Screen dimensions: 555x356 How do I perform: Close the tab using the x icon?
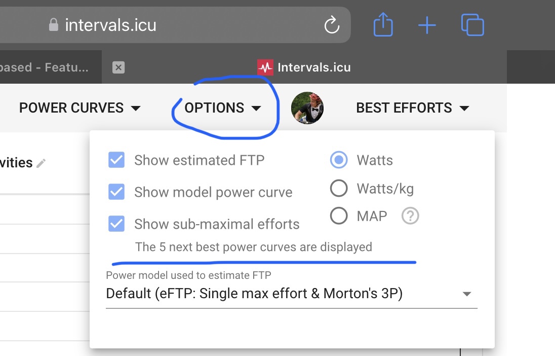[x=118, y=67]
